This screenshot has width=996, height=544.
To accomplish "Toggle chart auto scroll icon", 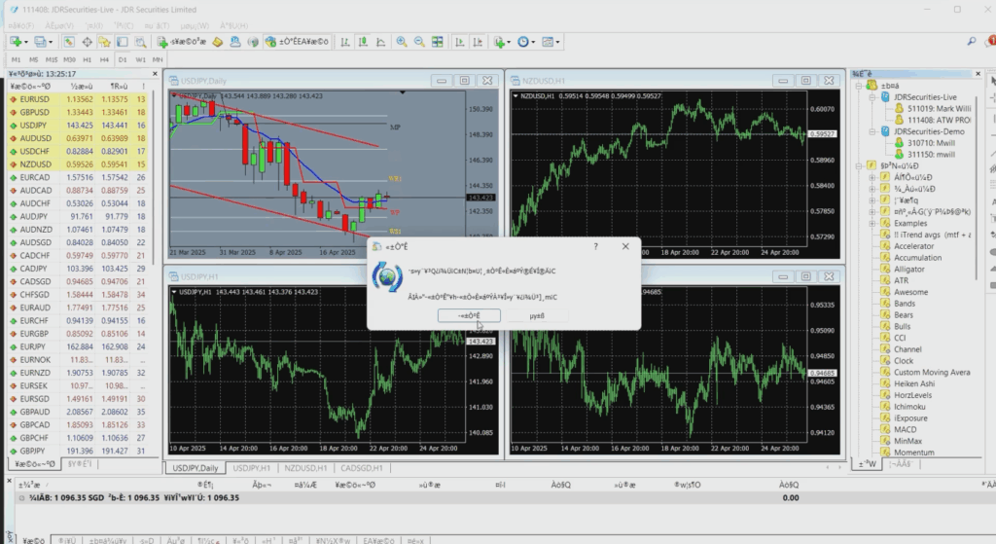I will click(459, 42).
